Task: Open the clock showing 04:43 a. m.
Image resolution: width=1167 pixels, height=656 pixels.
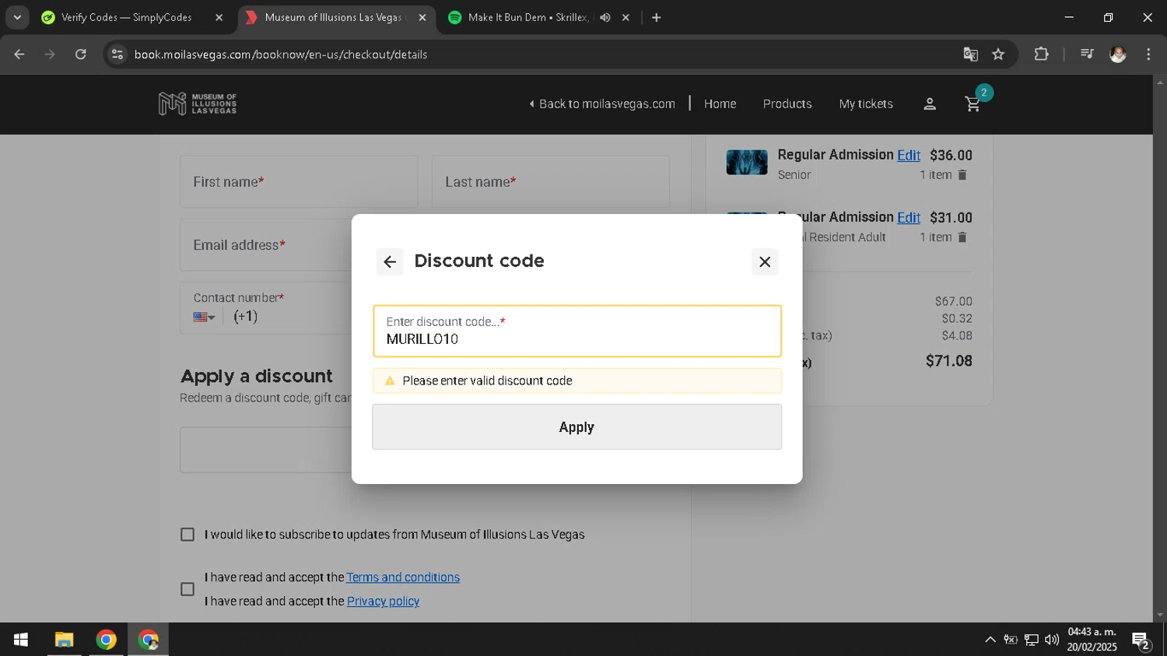Action: click(x=1092, y=640)
